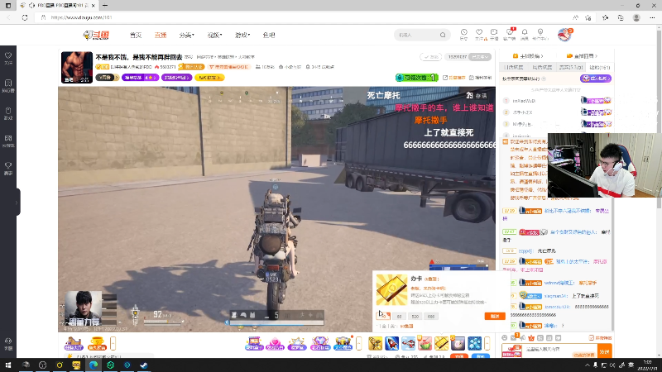Screen dimensions: 662x372
Task: Go to the 鱼吧 nav item
Action: pos(268,35)
